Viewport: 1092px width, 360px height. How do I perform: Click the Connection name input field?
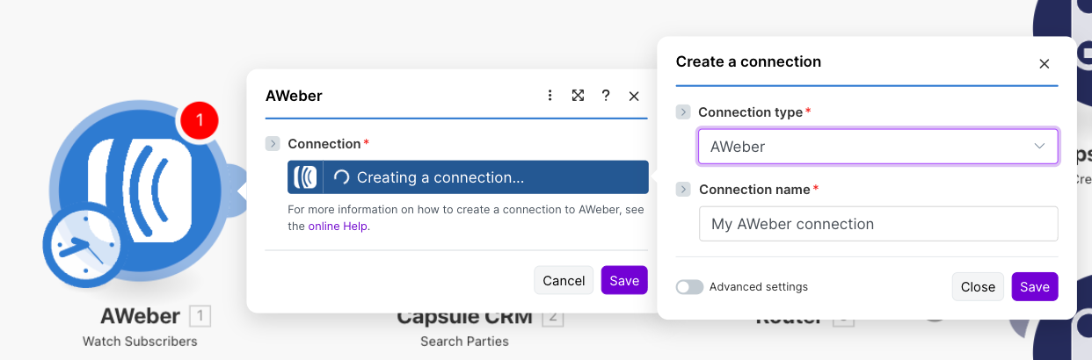877,224
